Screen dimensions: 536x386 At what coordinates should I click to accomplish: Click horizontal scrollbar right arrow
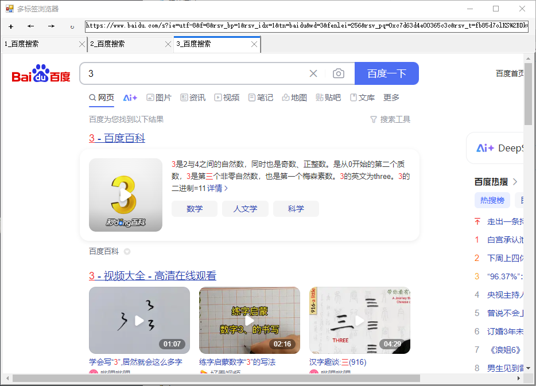tap(519, 378)
